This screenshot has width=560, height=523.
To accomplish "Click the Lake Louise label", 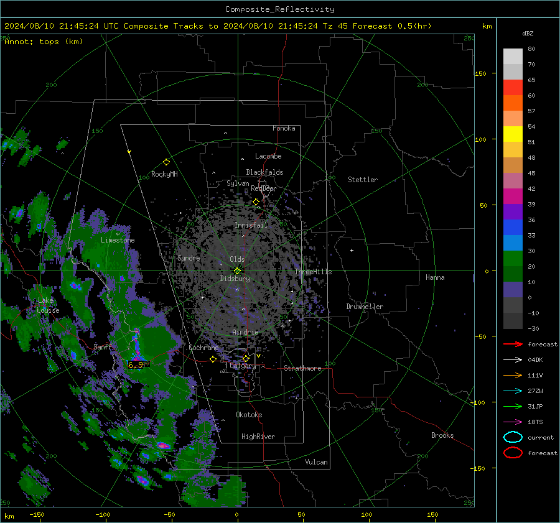I will [x=48, y=305].
